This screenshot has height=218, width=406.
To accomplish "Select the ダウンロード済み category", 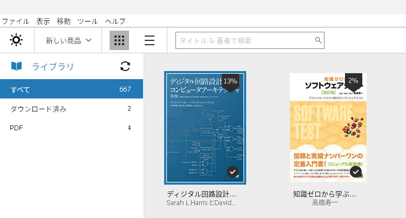I will click(x=71, y=109).
